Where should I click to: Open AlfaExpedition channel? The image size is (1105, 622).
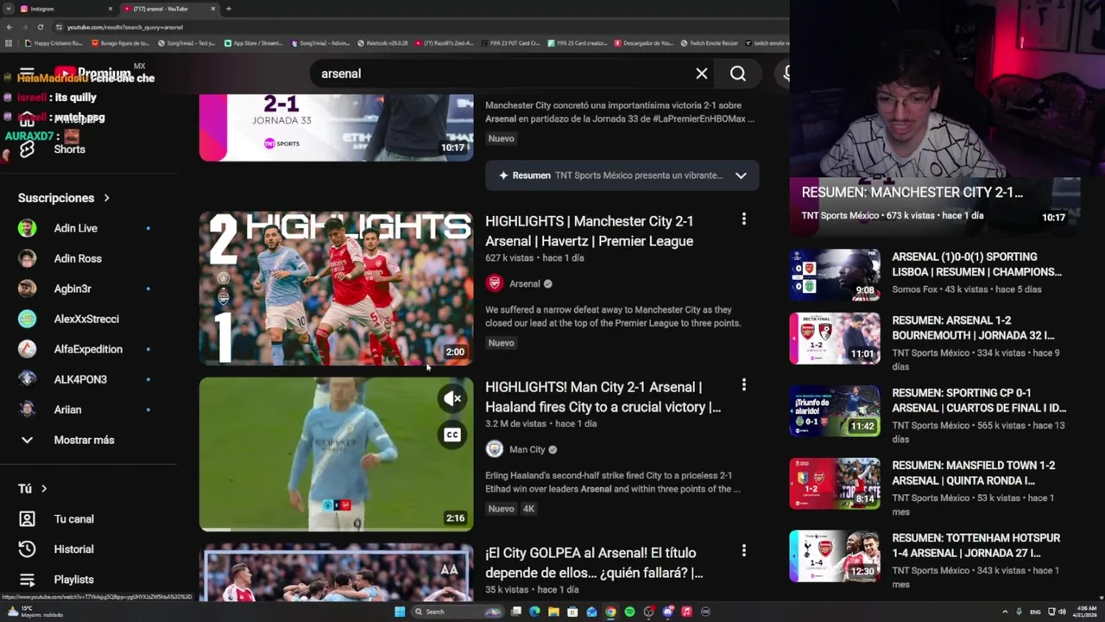[86, 349]
